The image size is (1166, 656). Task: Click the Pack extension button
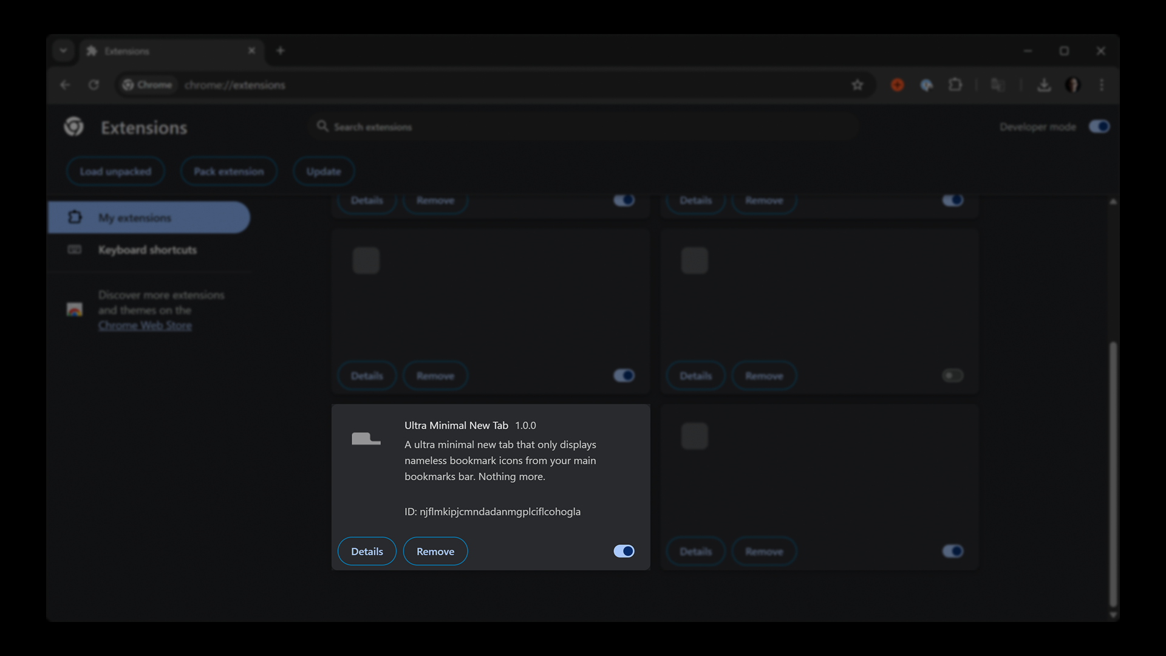229,171
